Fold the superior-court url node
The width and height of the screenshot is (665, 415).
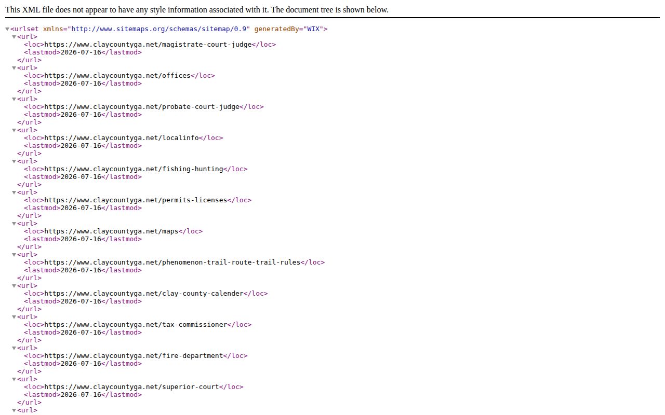coord(14,379)
